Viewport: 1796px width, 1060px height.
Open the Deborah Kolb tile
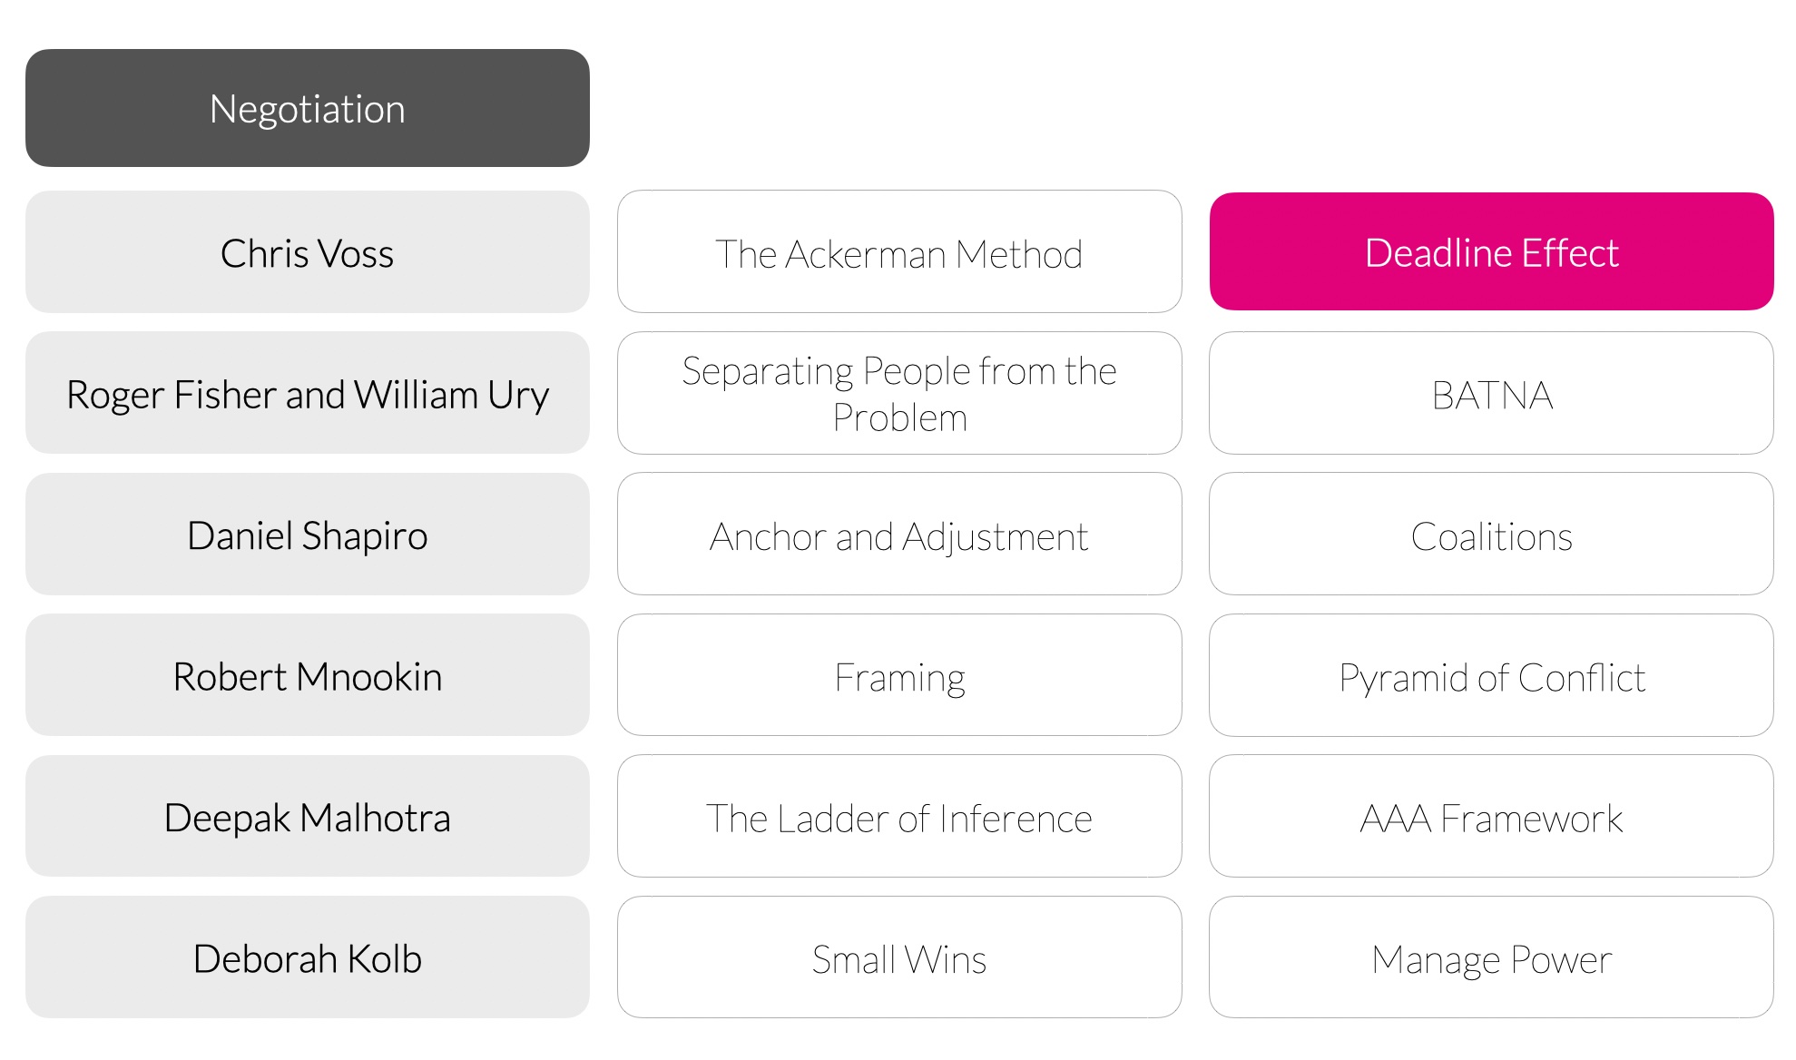307,957
